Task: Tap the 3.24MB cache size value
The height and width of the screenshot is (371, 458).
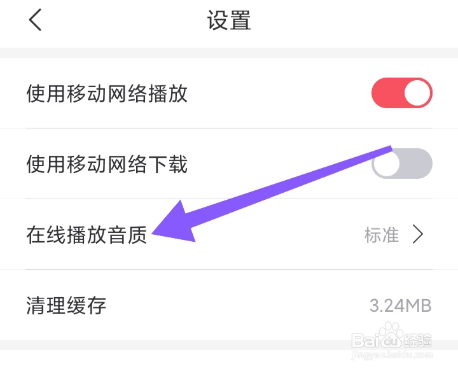Action: (401, 305)
